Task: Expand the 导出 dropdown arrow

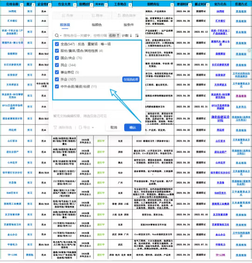Action: [x=93, y=128]
